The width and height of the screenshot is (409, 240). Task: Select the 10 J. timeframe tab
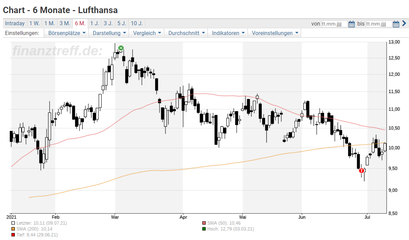pyautogui.click(x=137, y=24)
